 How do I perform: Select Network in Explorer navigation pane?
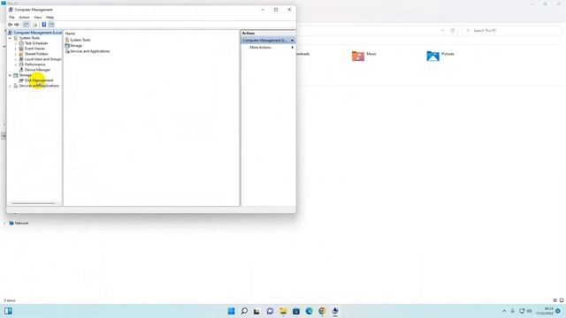(x=21, y=223)
